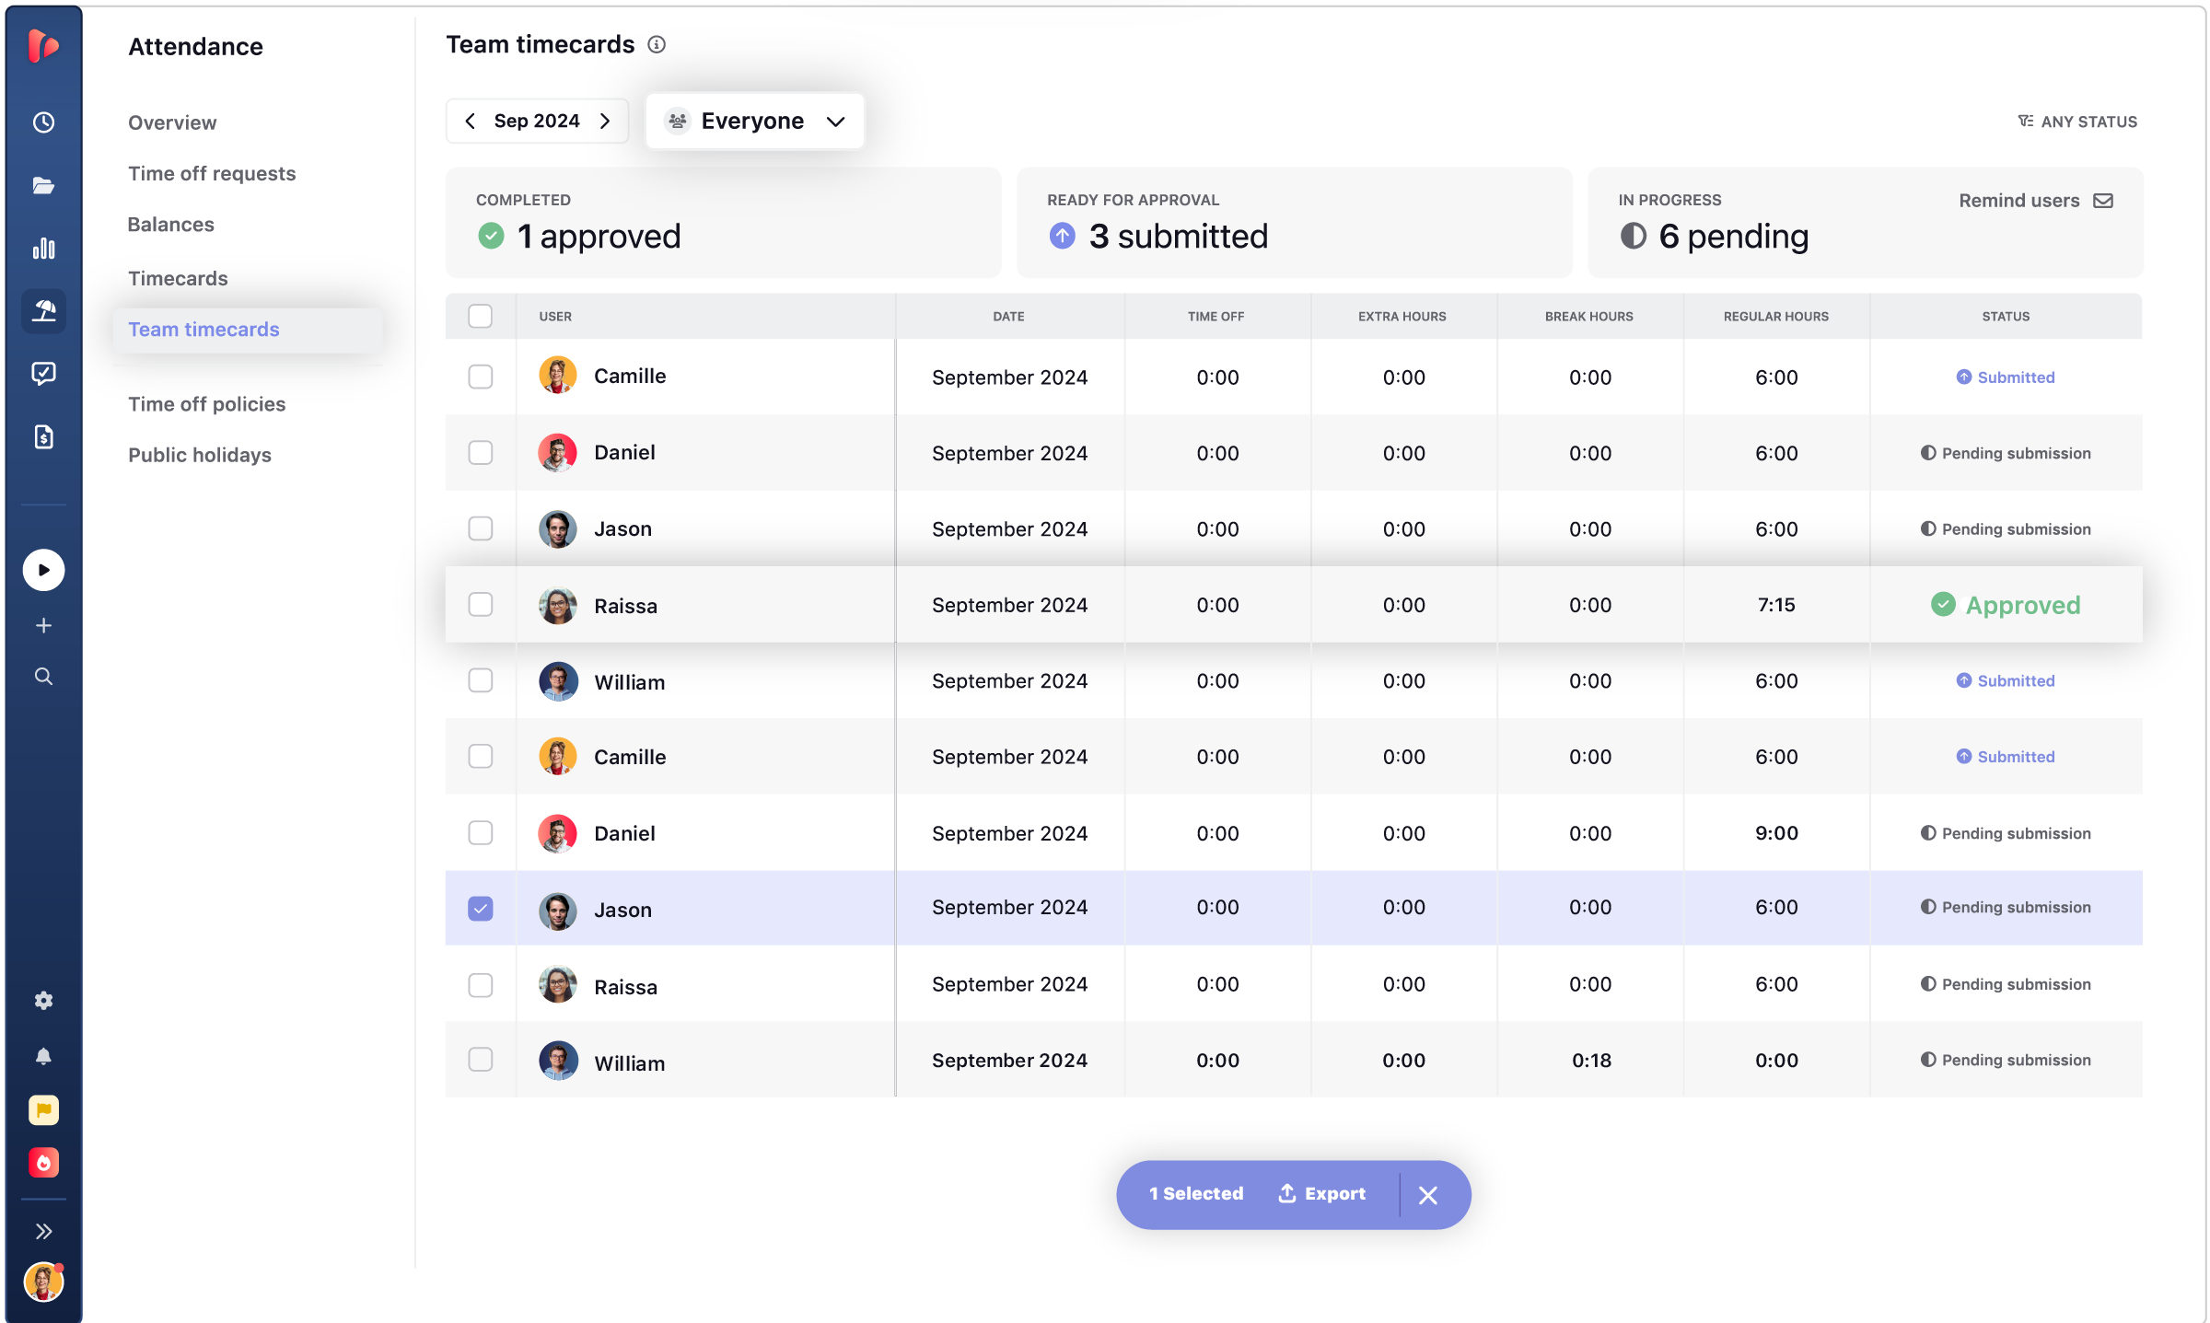Click the info icon next to Team timecards
Image resolution: width=2210 pixels, height=1323 pixels.
[x=657, y=44]
